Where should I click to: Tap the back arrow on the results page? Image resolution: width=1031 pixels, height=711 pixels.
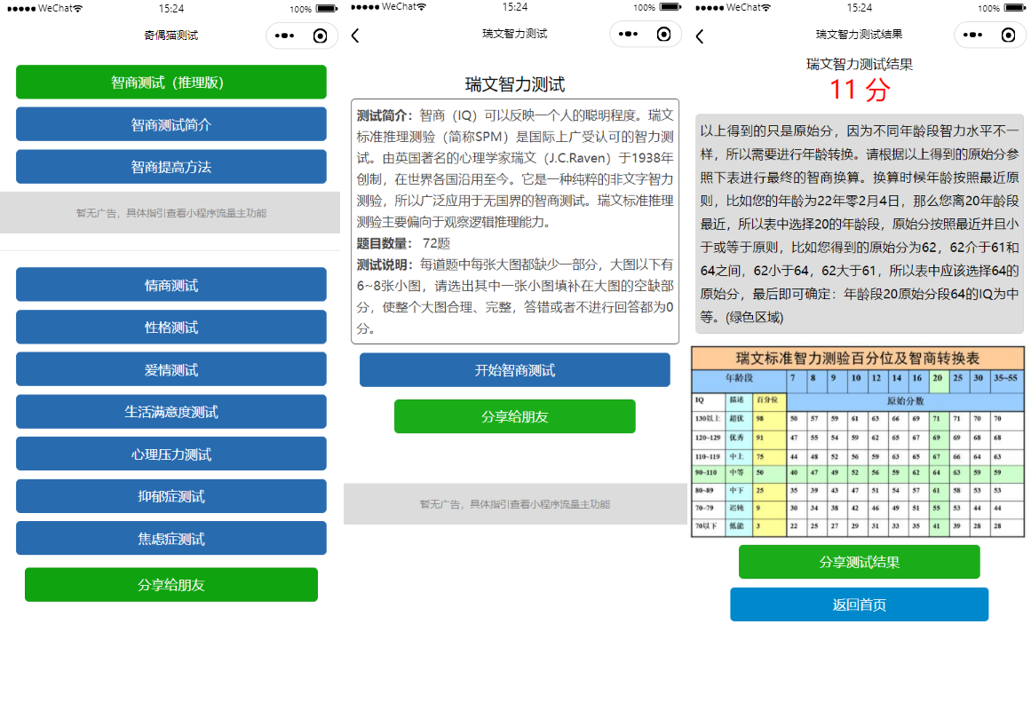(698, 35)
